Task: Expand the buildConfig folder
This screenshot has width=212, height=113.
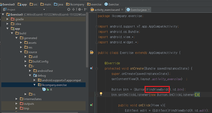Action: pyautogui.click(x=25, y=61)
